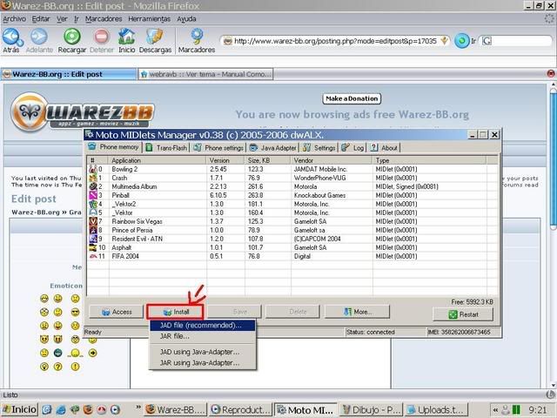Image resolution: width=557 pixels, height=418 pixels.
Task: Click the Resident Evil - ATN icon
Action: click(x=93, y=239)
